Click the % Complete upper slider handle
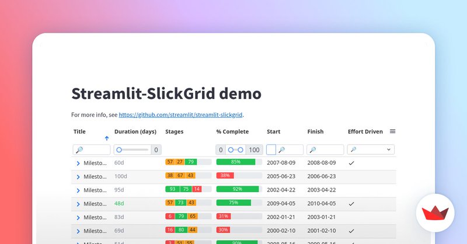Image resolution: width=467 pixels, height=244 pixels. coord(241,150)
